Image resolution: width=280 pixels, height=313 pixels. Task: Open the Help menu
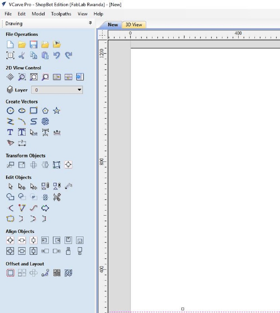point(98,14)
